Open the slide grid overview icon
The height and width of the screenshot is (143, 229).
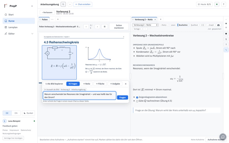(105, 26)
